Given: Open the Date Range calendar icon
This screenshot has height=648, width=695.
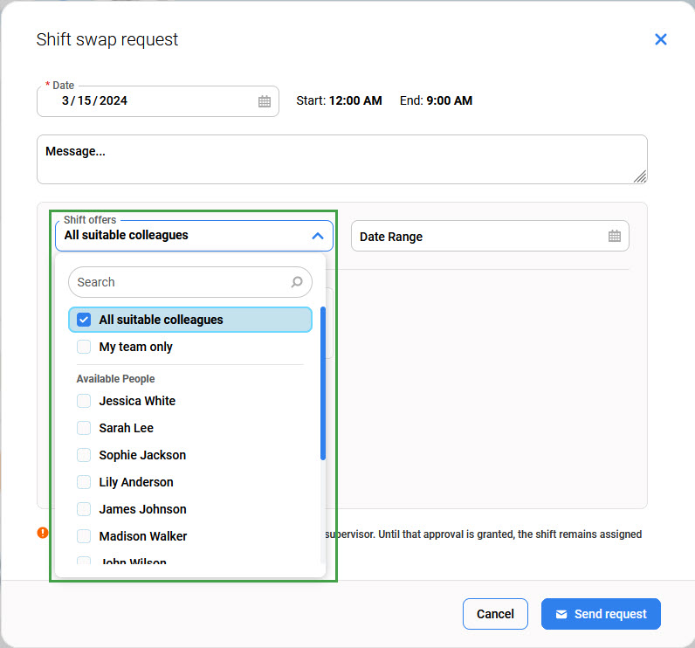Looking at the screenshot, I should click(614, 237).
